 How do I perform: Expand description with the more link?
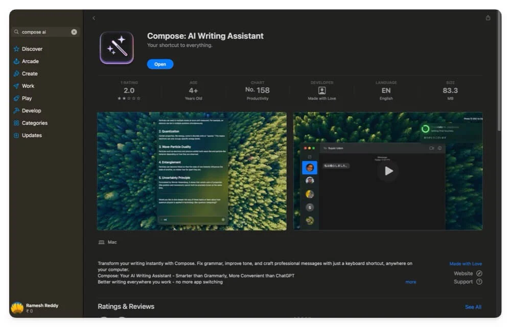(411, 282)
